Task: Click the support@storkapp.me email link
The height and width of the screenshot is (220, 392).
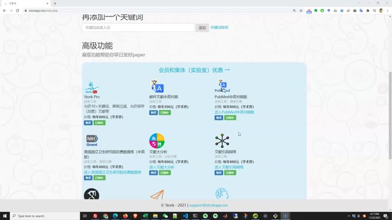Action: click(x=208, y=205)
